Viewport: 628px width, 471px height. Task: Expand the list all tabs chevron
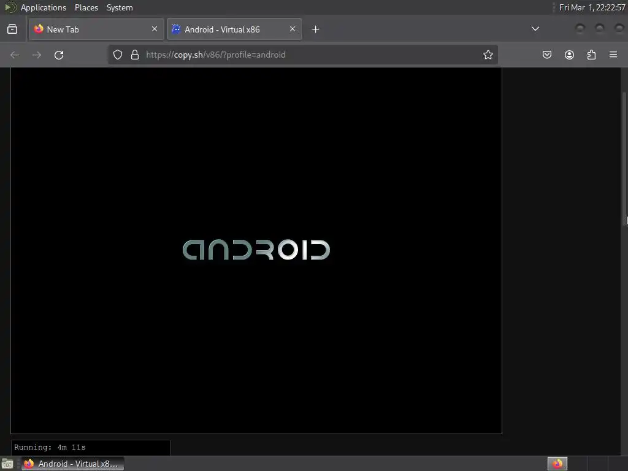(x=535, y=29)
